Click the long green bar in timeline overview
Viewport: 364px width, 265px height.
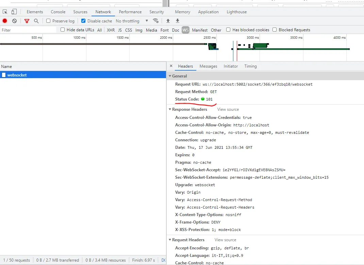pos(294,49)
